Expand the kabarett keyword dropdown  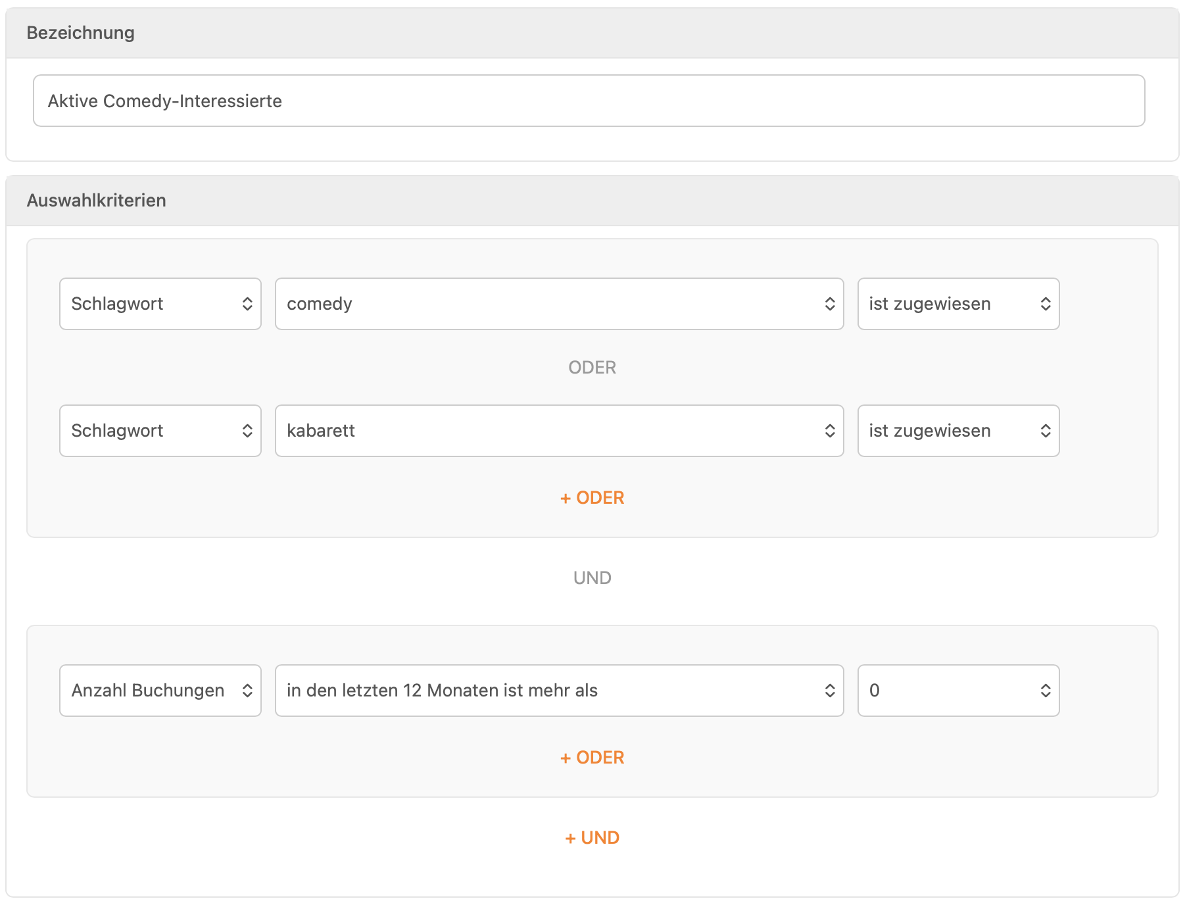(558, 431)
